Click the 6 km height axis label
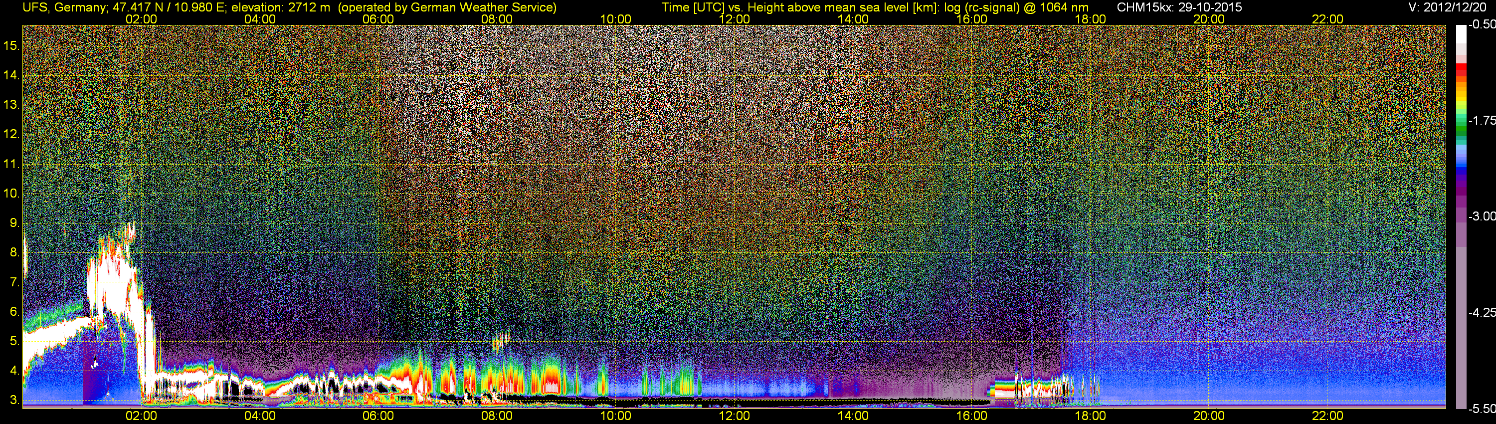Image resolution: width=1496 pixels, height=424 pixels. click(x=14, y=312)
